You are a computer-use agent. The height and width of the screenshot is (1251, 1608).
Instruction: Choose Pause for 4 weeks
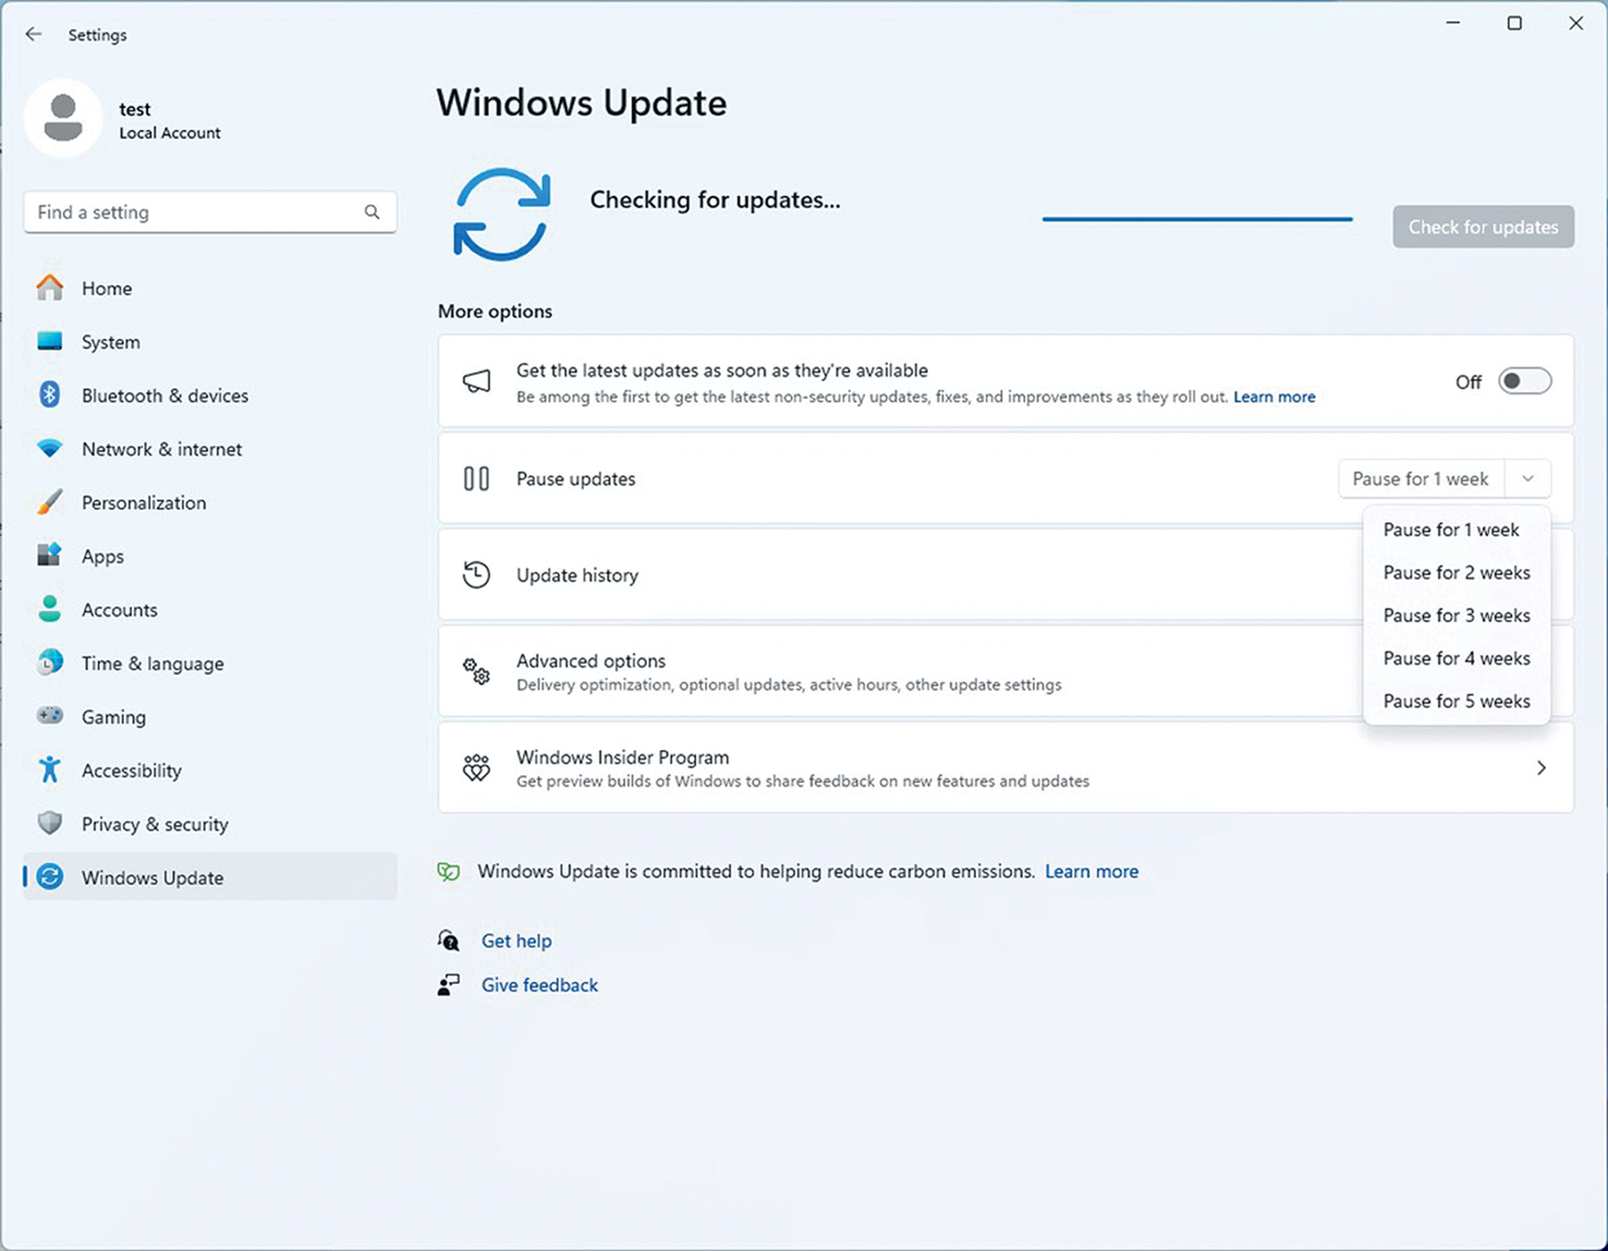pyautogui.click(x=1457, y=659)
